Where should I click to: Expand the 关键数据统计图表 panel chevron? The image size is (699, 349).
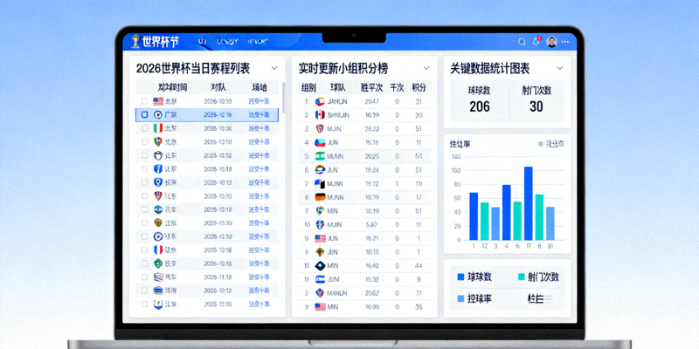pos(559,68)
